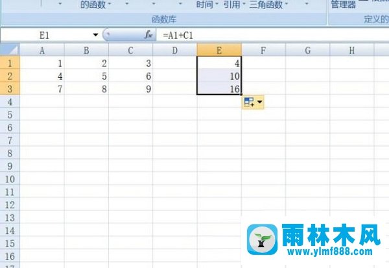Open the 时间 date and time dropdown

click(x=207, y=5)
